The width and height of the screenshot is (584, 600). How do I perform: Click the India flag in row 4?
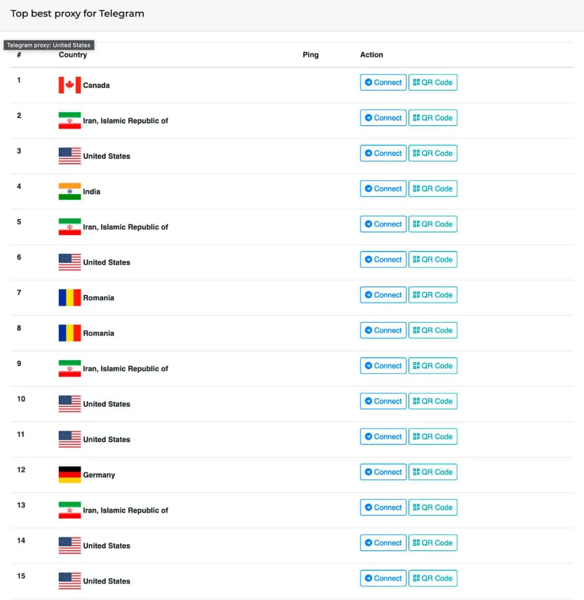pyautogui.click(x=69, y=191)
